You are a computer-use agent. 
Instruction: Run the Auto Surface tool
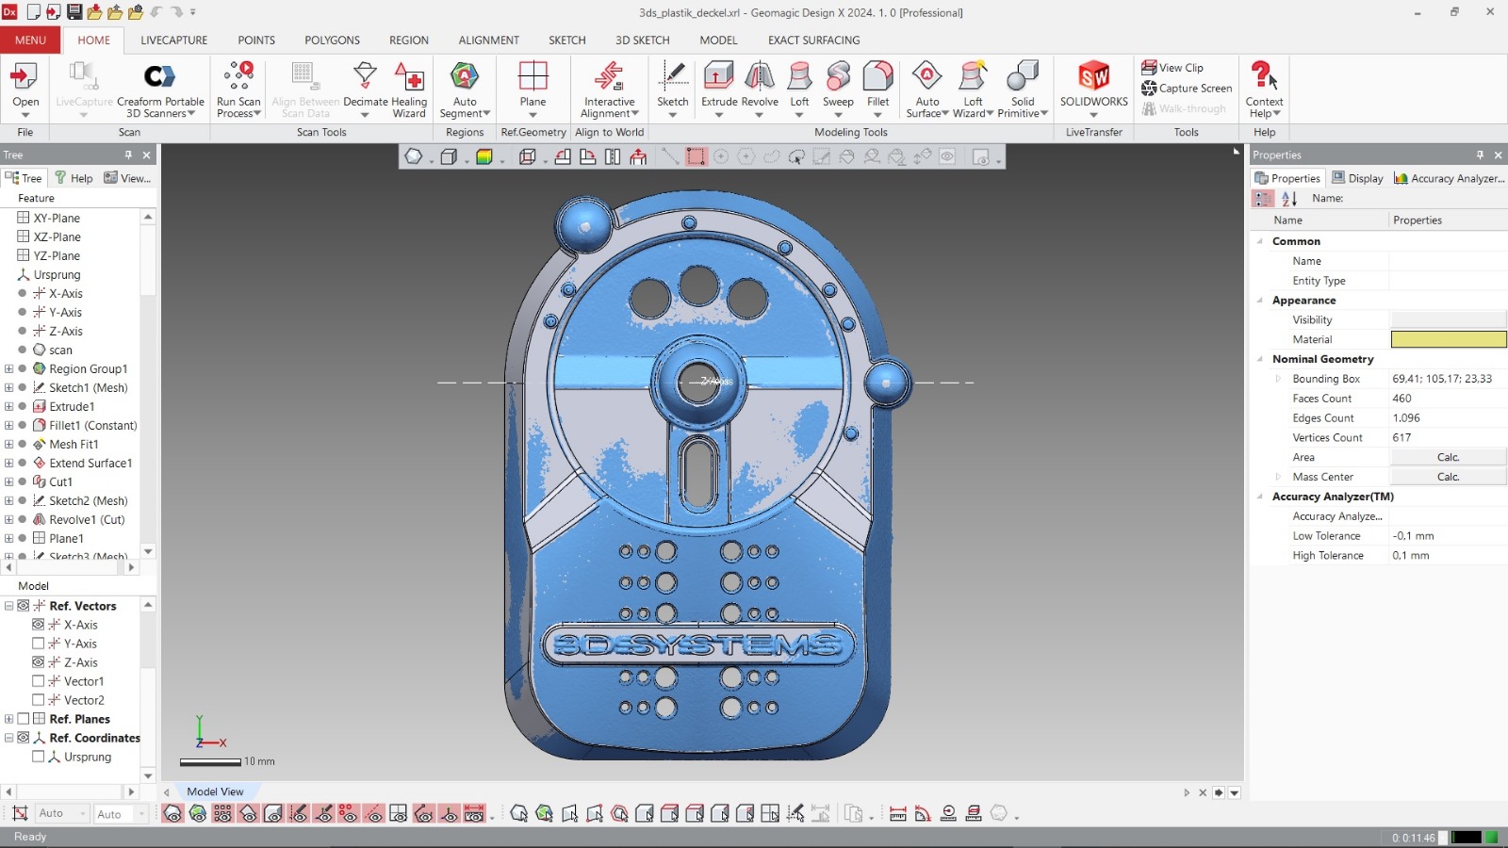(927, 90)
